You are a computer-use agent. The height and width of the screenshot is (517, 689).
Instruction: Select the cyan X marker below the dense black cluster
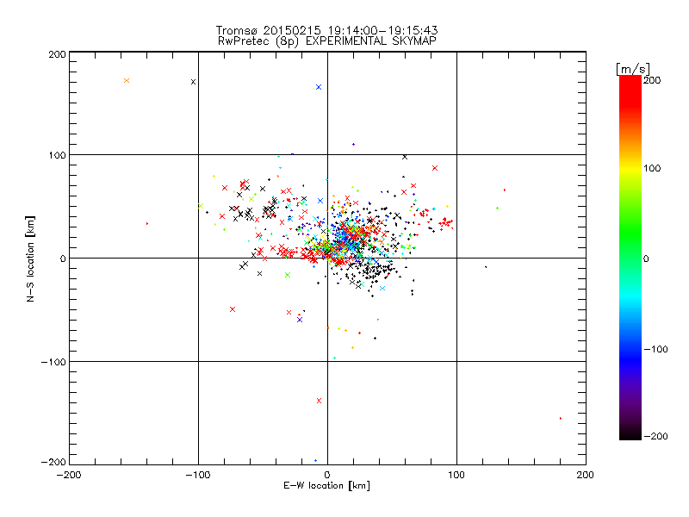(382, 289)
